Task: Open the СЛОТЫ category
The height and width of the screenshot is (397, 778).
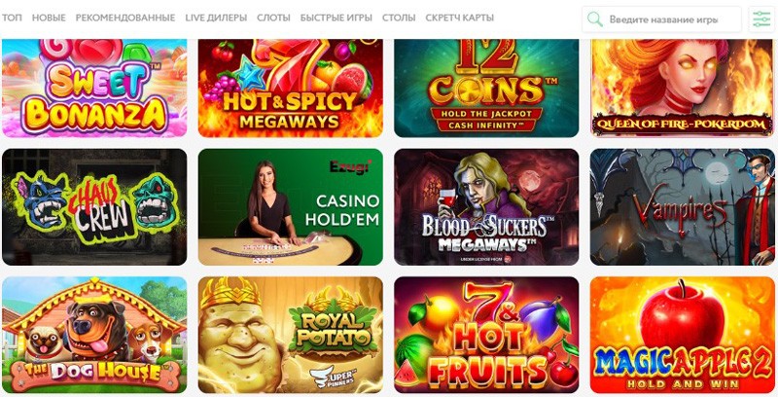Action: 273,18
